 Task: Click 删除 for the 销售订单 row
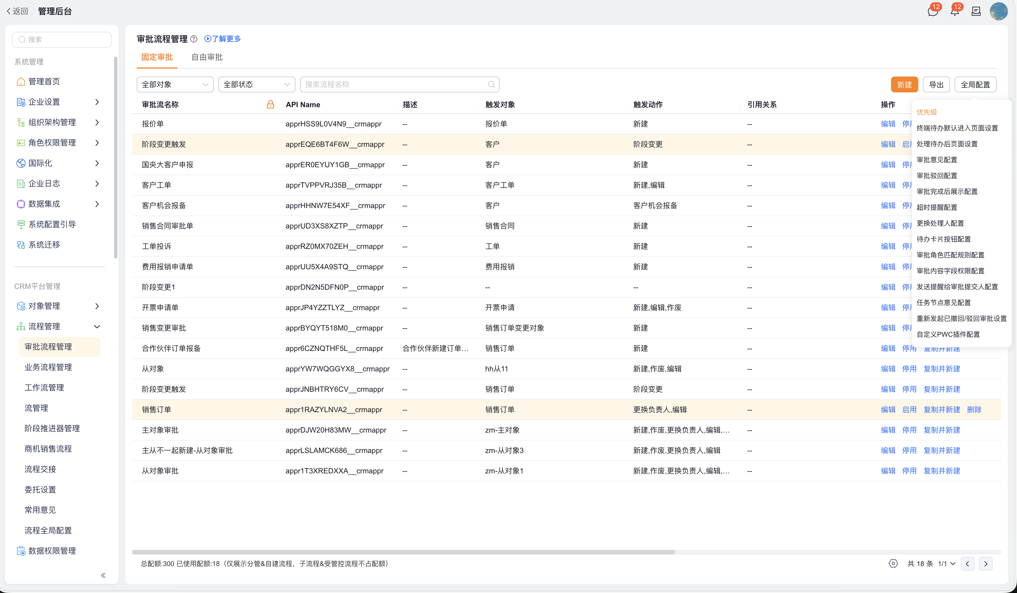pos(974,409)
